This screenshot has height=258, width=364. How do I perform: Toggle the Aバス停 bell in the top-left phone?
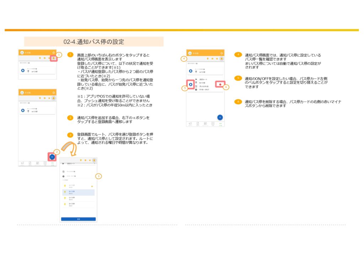pos(23,70)
